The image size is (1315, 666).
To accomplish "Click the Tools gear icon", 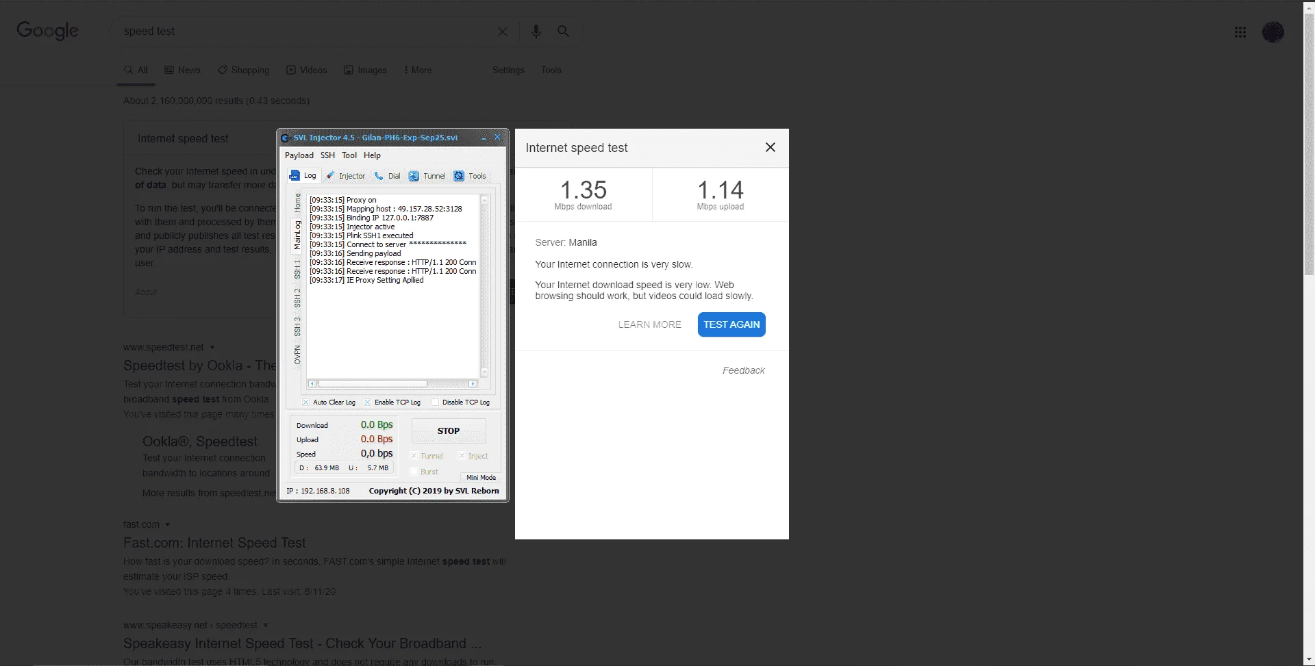I will [459, 176].
